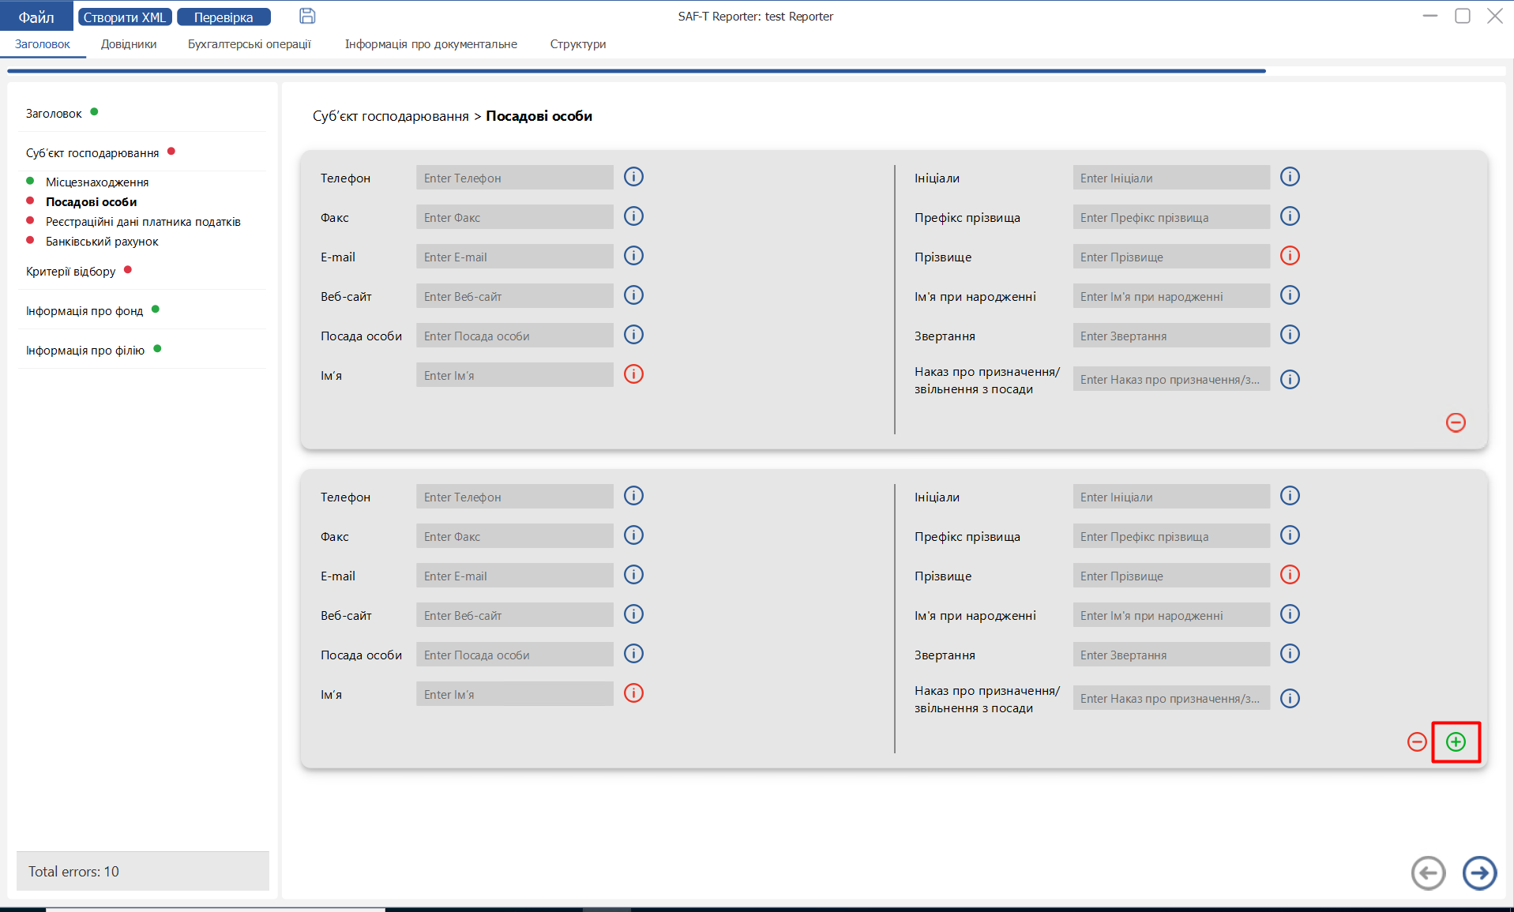1514x912 pixels.
Task: Click red error icon beside first card's Прізвище field
Action: click(x=1290, y=256)
